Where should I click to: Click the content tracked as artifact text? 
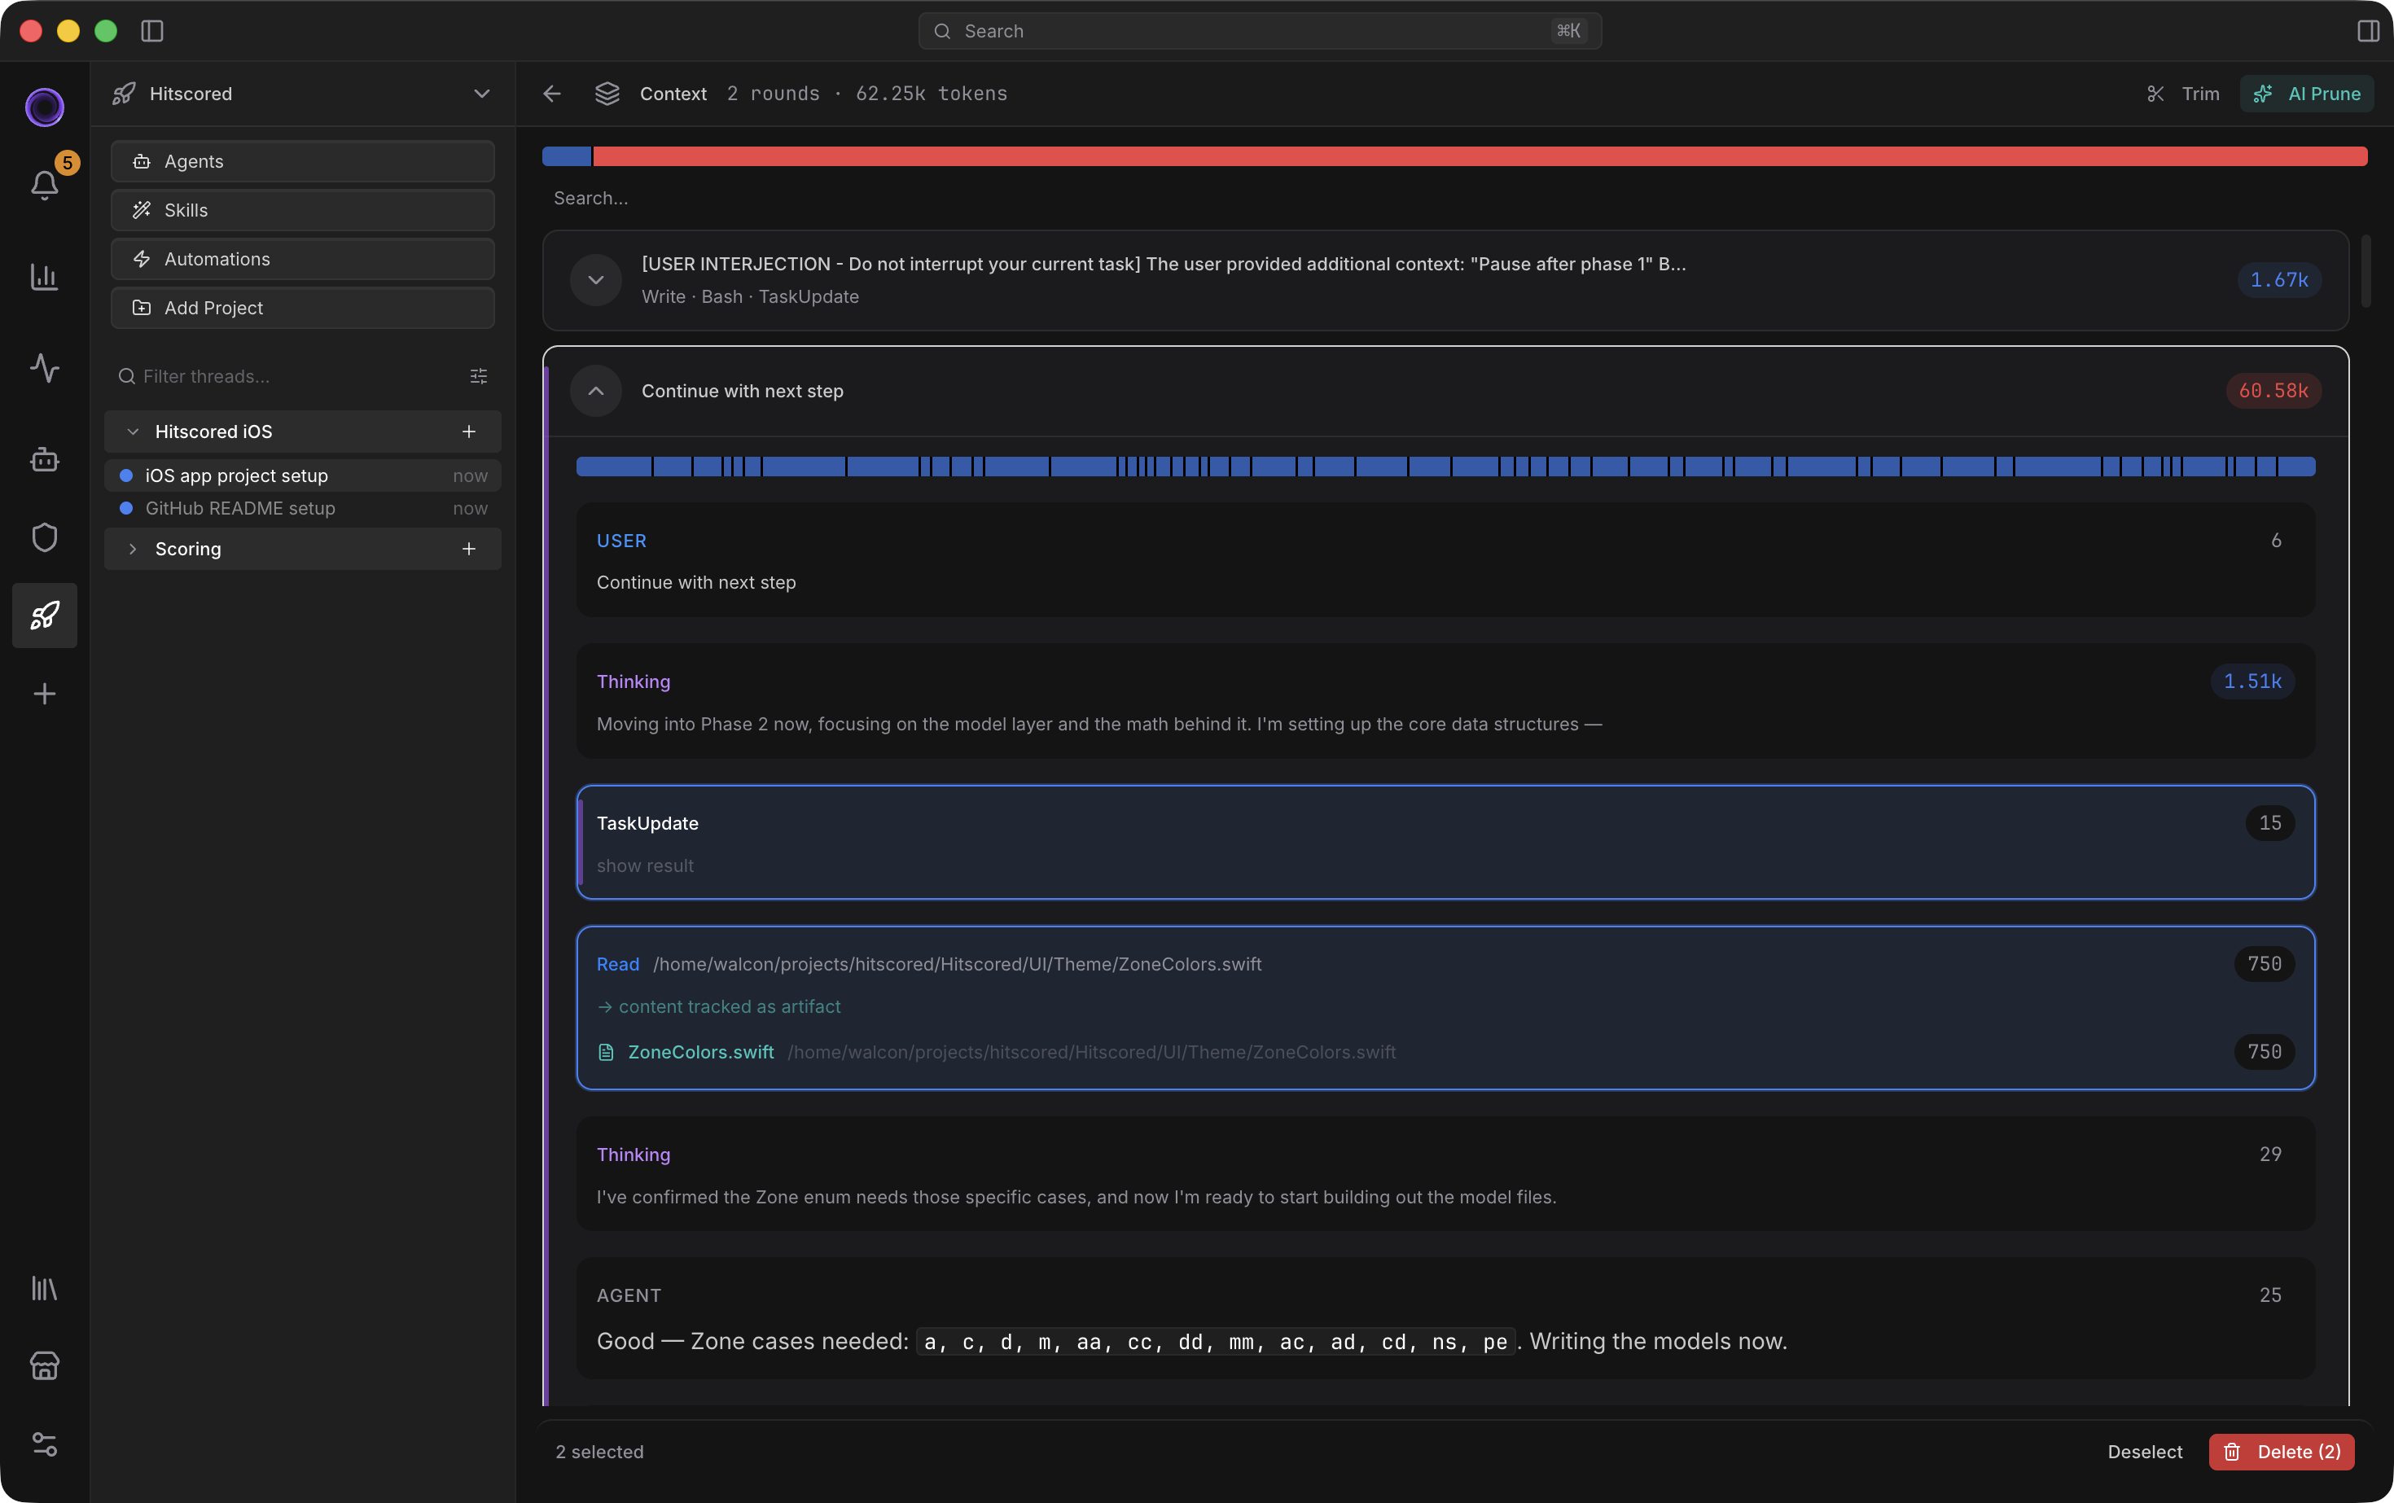click(730, 1006)
